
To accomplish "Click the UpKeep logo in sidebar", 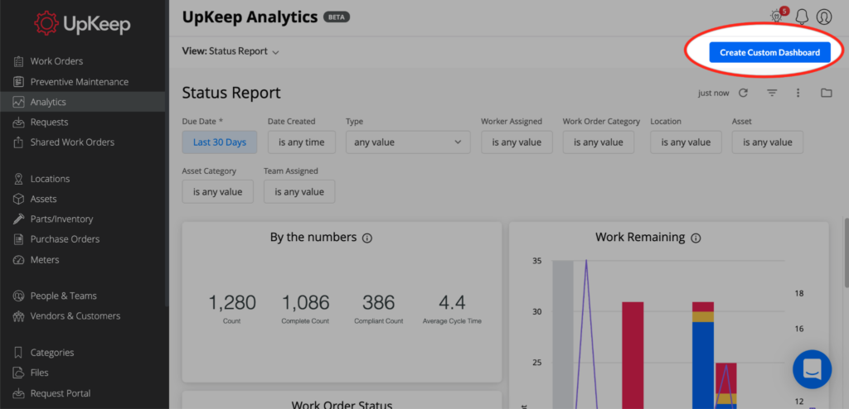I will tap(82, 24).
